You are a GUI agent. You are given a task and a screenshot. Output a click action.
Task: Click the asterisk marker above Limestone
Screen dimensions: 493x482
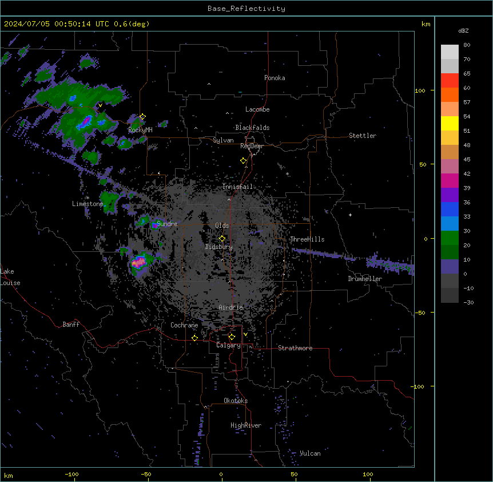pos(88,198)
